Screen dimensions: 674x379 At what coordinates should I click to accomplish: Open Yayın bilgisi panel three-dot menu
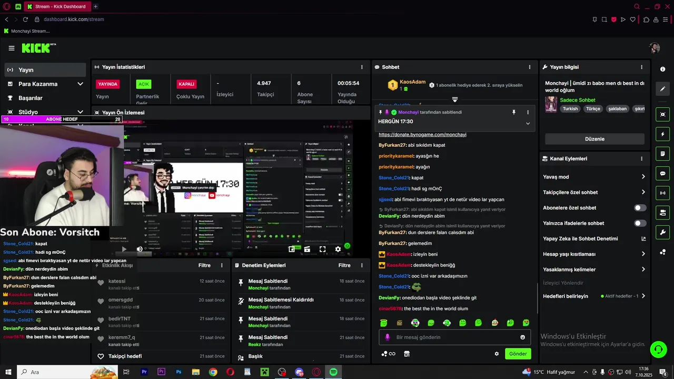[x=641, y=67]
